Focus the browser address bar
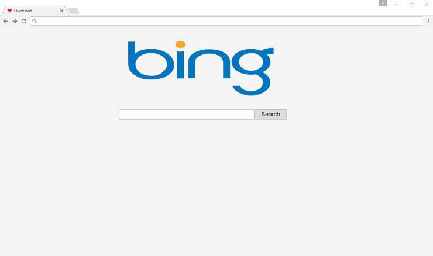 pos(226,21)
